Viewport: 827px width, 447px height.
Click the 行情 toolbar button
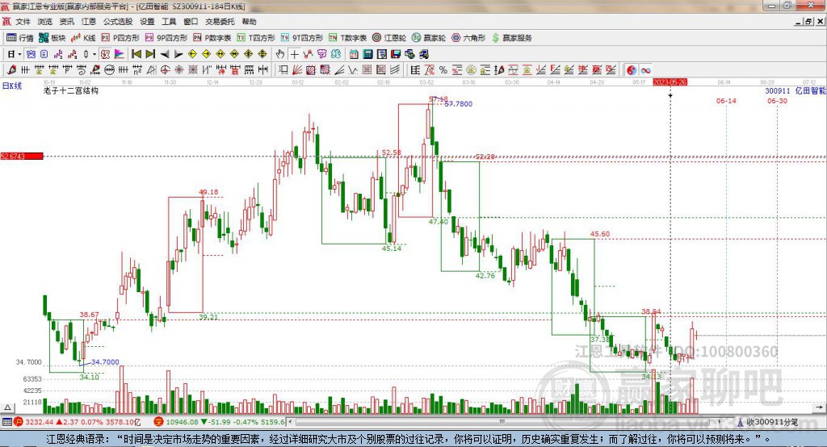click(20, 38)
